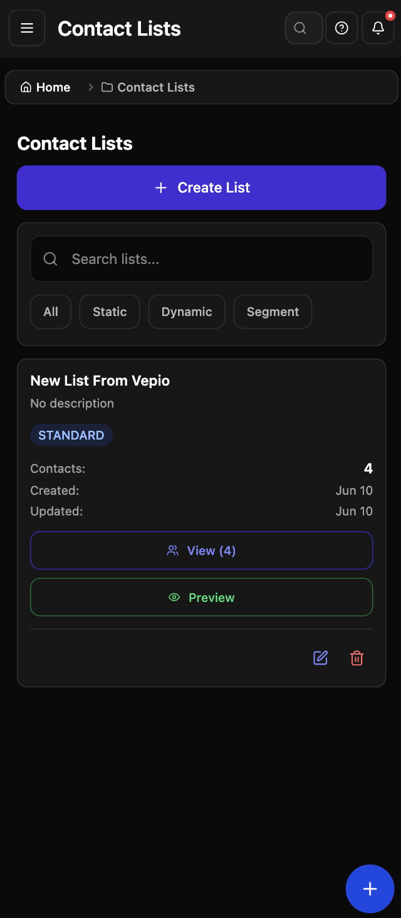
Task: Open the notifications bell
Action: pyautogui.click(x=378, y=28)
